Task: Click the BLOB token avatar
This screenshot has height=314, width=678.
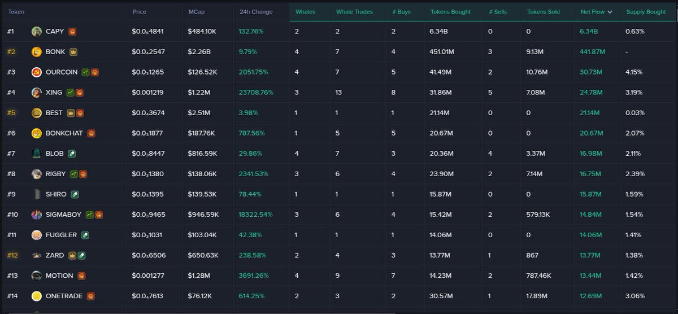Action: click(37, 154)
